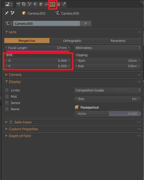This screenshot has width=144, height=180.
Task: Click the Camera.000 name field
Action: point(46,24)
